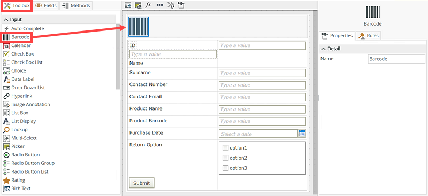Select the Rating star control
This screenshot has width=428, height=196.
click(x=14, y=180)
